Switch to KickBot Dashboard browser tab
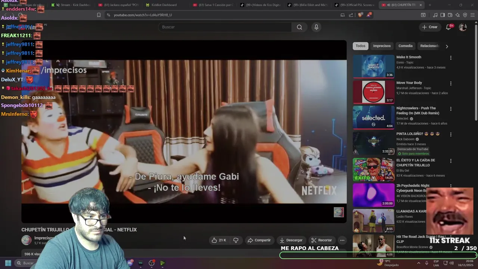Image resolution: width=478 pixels, height=269 pixels. point(167,5)
